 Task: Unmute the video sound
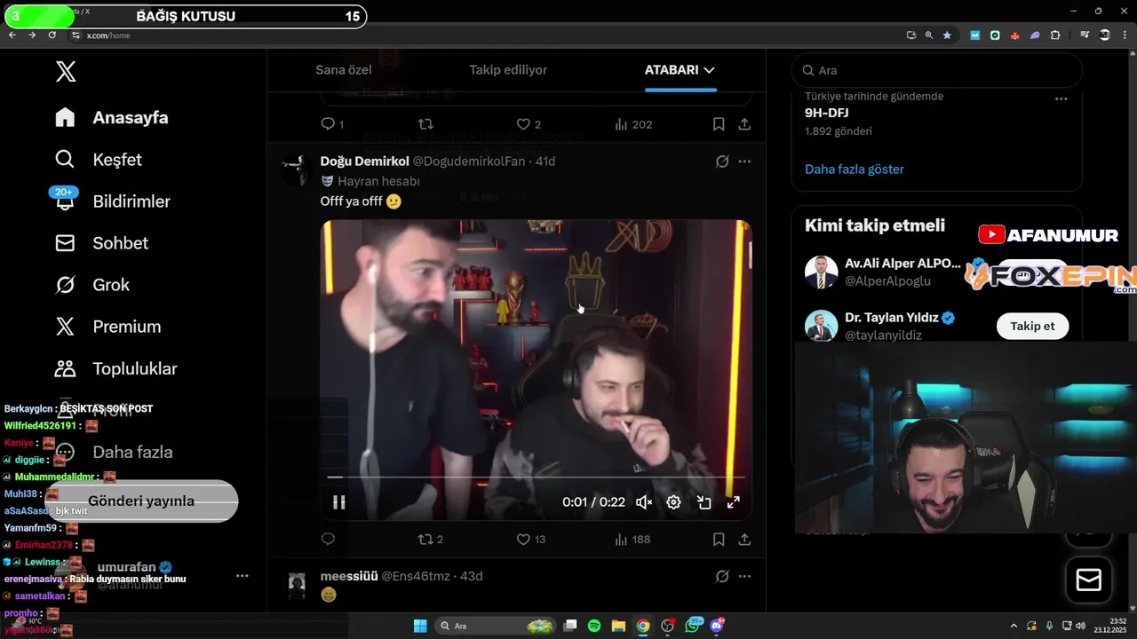click(644, 502)
